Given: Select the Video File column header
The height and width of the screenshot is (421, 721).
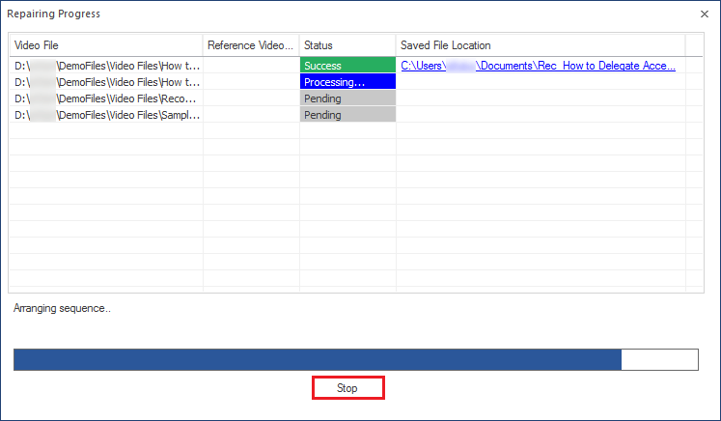Looking at the screenshot, I should (106, 45).
